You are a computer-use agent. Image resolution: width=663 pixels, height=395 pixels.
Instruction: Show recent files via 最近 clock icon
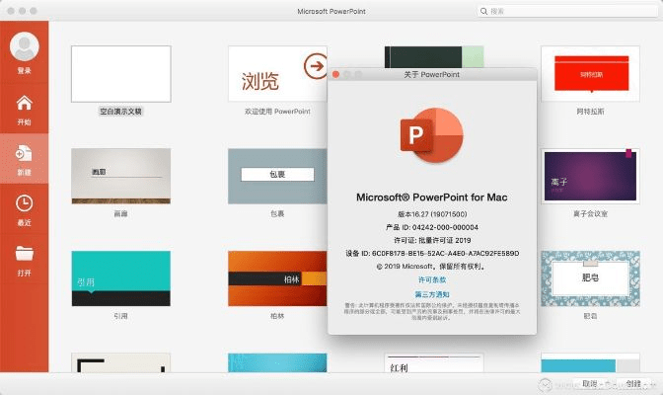coord(24,204)
